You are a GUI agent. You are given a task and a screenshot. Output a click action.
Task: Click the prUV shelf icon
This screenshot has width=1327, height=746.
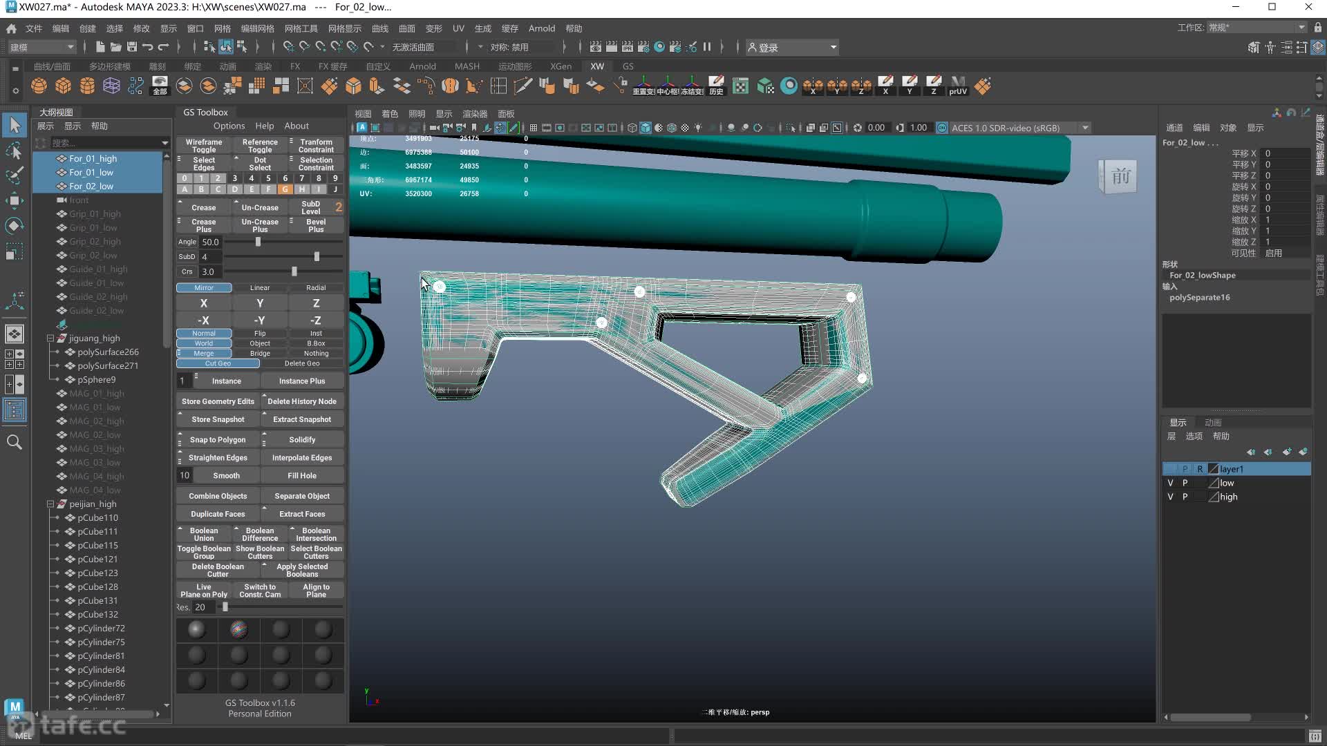coord(958,86)
